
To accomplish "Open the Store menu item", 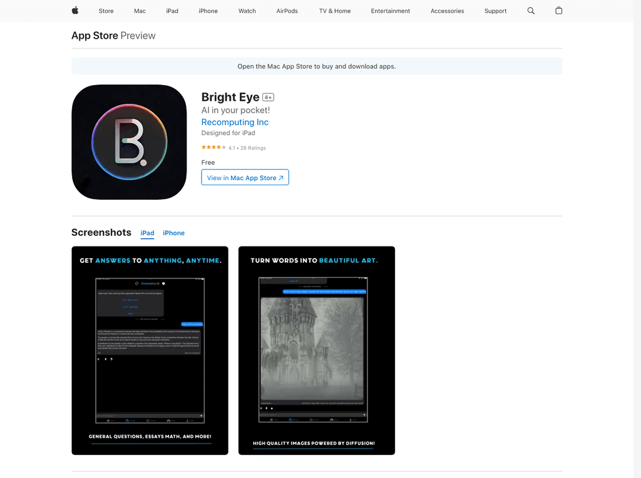I will (x=106, y=11).
